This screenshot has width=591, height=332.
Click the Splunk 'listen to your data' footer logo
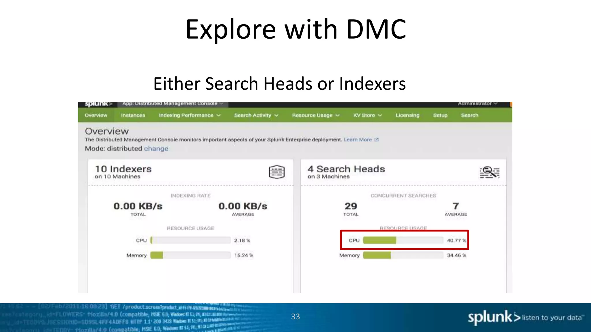[526, 318]
